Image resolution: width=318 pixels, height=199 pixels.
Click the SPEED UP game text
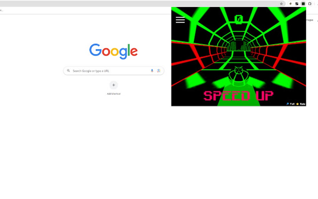[238, 95]
